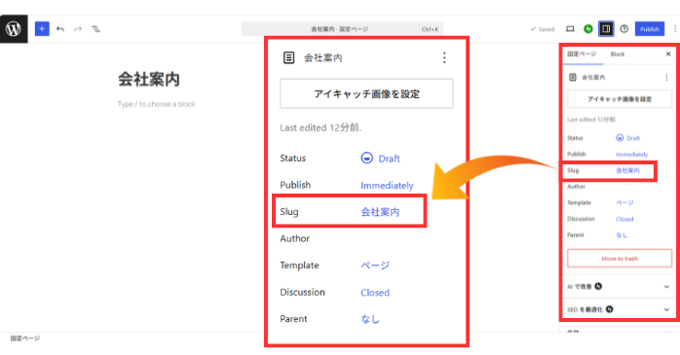680x355 pixels.
Task: Select the 固定ページ tab in the right sidebar
Action: pyautogui.click(x=582, y=54)
